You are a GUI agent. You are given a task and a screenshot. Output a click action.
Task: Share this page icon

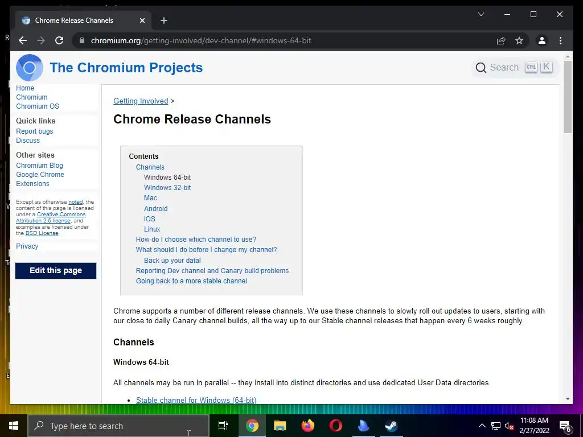[x=501, y=40]
